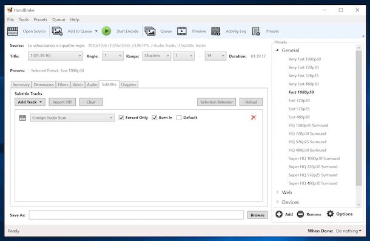Select the Super HQ 1080p30 Surround preset

click(314, 158)
